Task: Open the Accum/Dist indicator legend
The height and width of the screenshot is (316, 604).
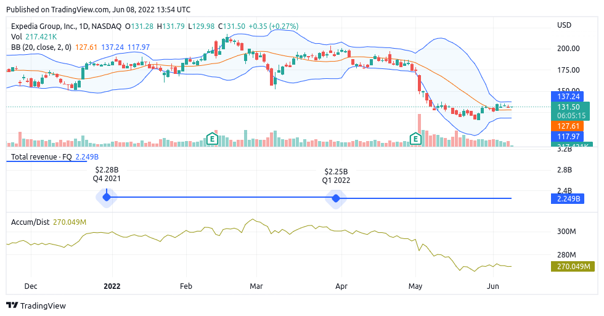Action: (x=30, y=222)
